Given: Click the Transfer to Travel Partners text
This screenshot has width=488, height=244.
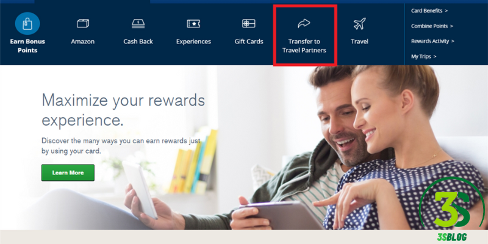Looking at the screenshot, I should tap(304, 46).
